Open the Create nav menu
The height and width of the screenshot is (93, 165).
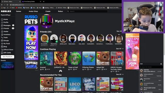(x=48, y=11)
